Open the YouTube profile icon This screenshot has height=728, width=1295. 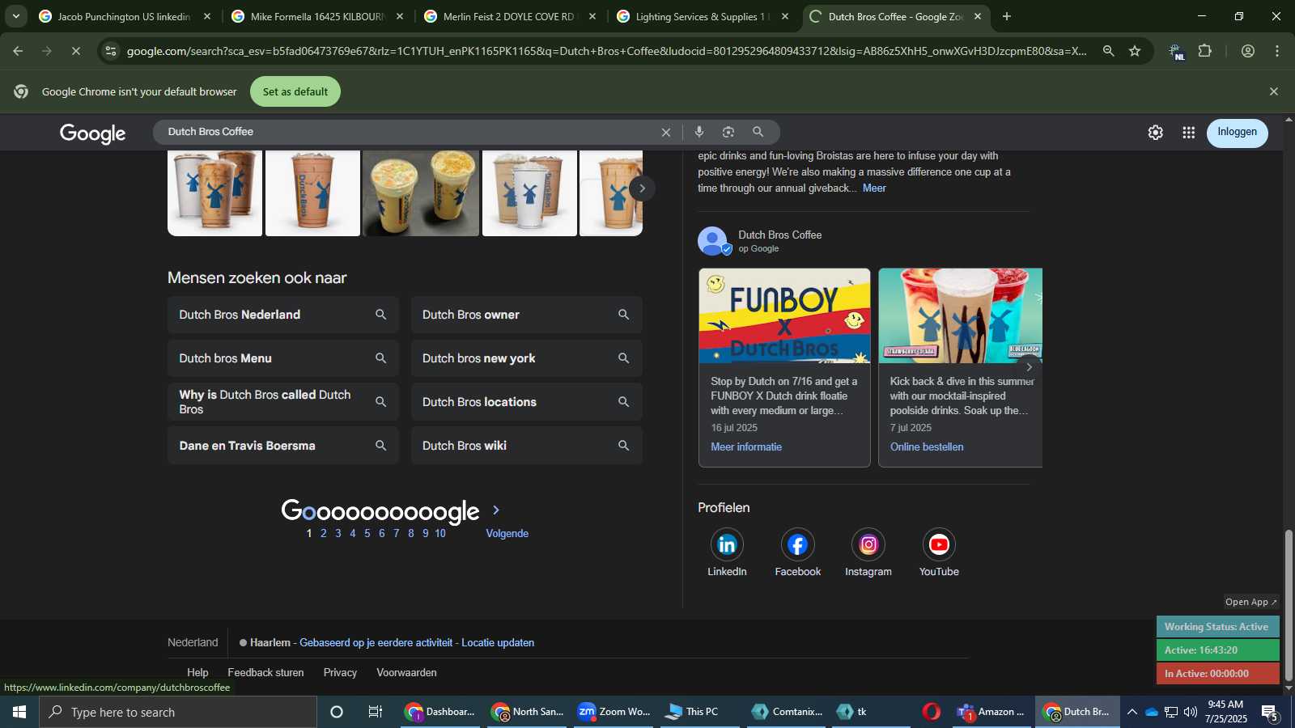coord(939,544)
